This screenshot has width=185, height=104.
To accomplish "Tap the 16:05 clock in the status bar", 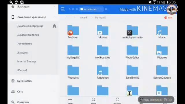I will [171, 2].
